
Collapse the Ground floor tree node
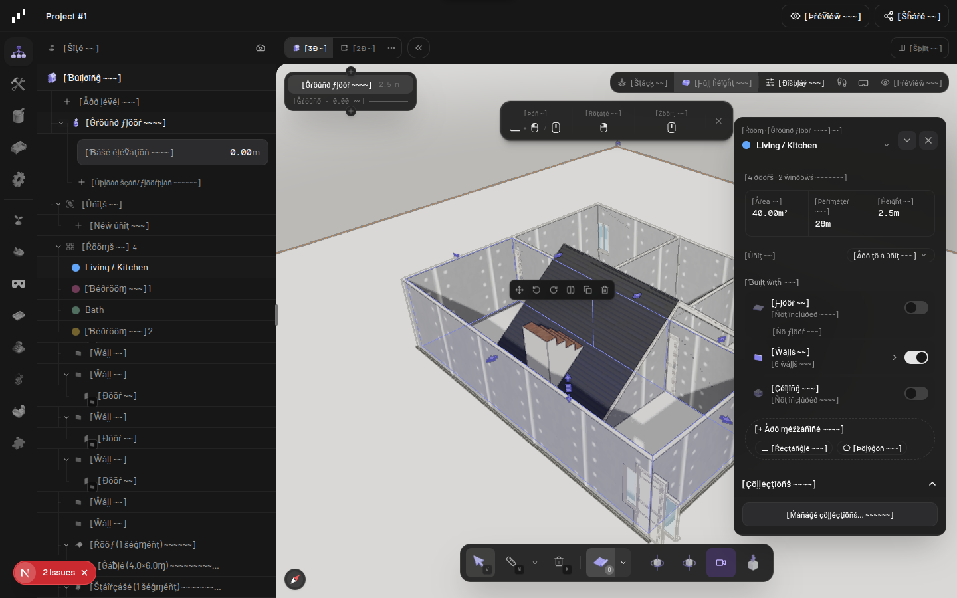click(61, 123)
